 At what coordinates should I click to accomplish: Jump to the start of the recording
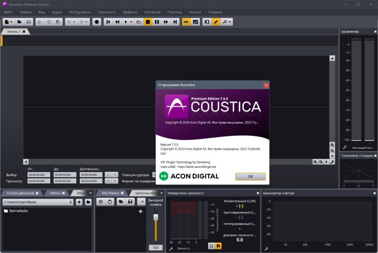tap(108, 22)
